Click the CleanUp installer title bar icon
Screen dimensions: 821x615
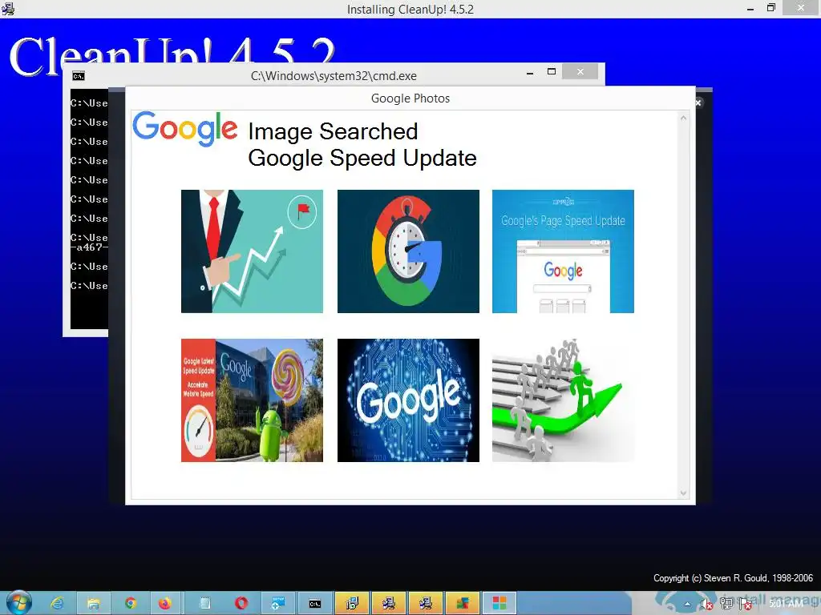[8, 9]
